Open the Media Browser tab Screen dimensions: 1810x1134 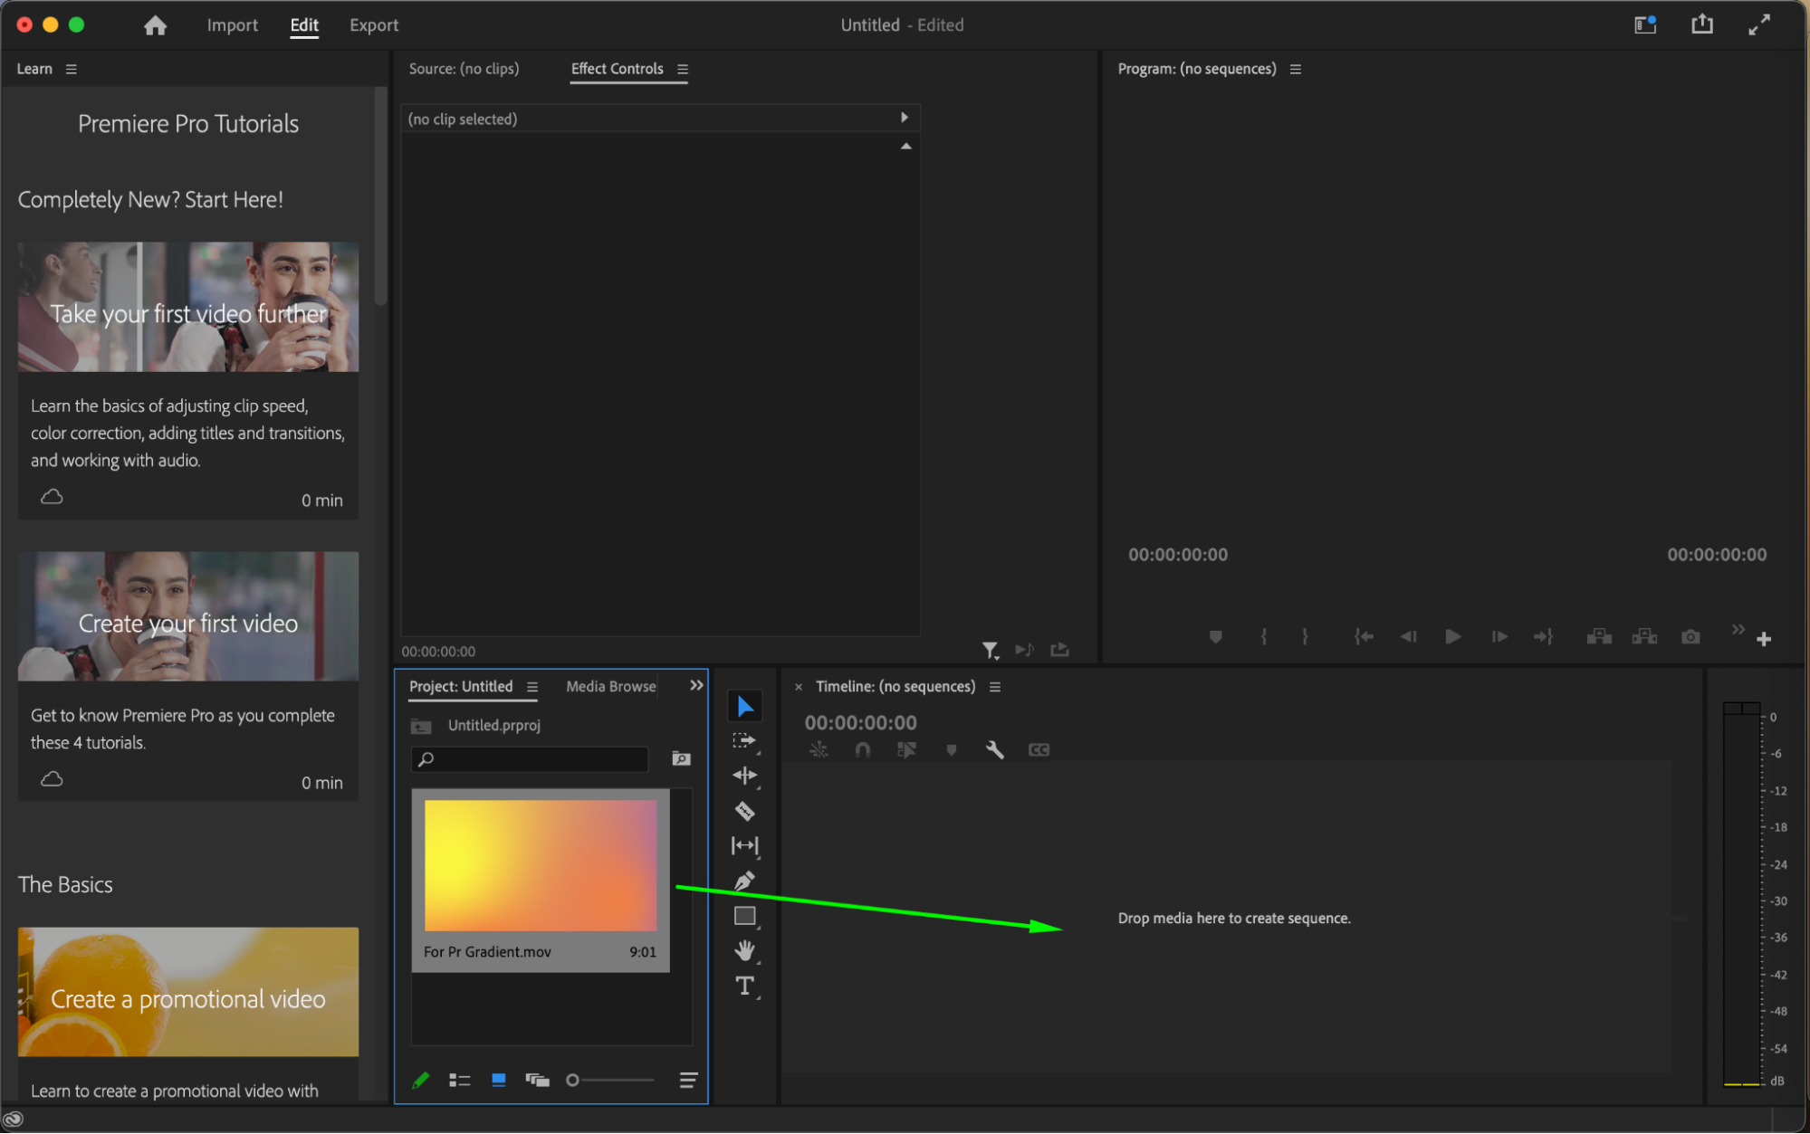[610, 686]
